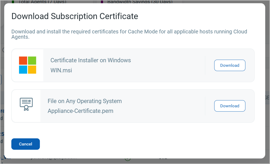The width and height of the screenshot is (270, 164).
Task: Click the Certificate Installer on Windows label
Action: [91, 60]
